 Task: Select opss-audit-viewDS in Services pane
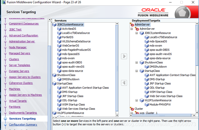click(73, 67)
